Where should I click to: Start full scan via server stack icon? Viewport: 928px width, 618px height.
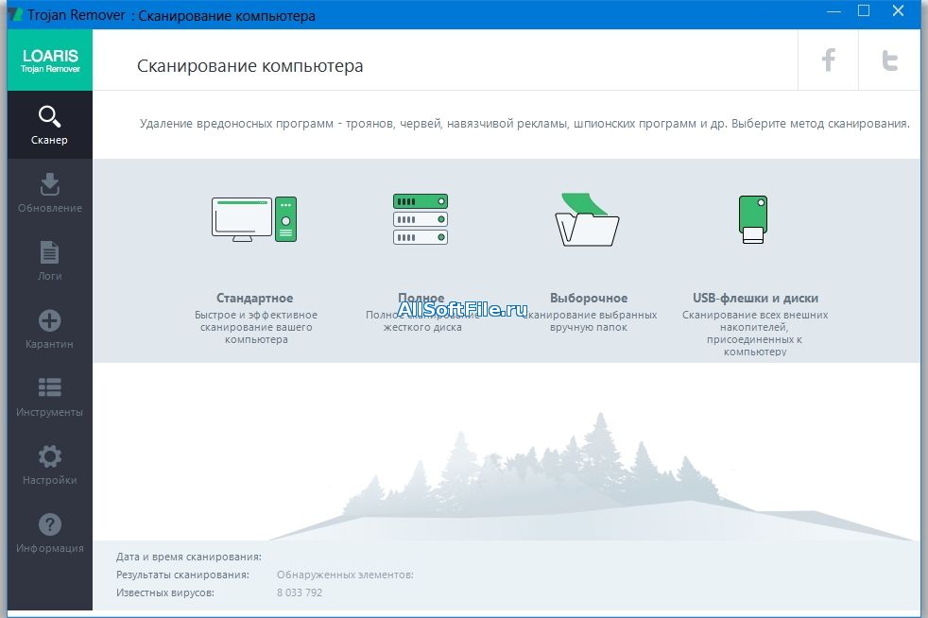(x=421, y=219)
